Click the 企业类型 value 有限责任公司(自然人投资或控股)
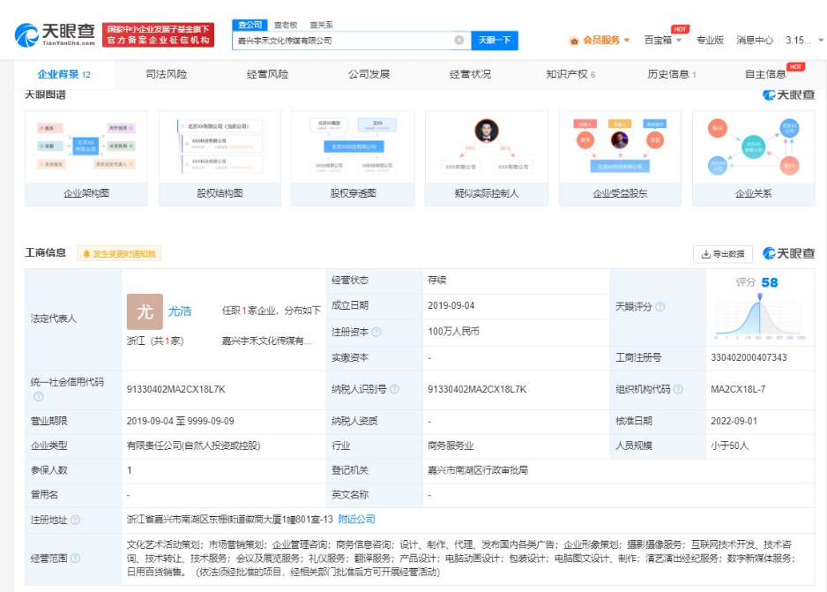827x592 pixels. 194,446
